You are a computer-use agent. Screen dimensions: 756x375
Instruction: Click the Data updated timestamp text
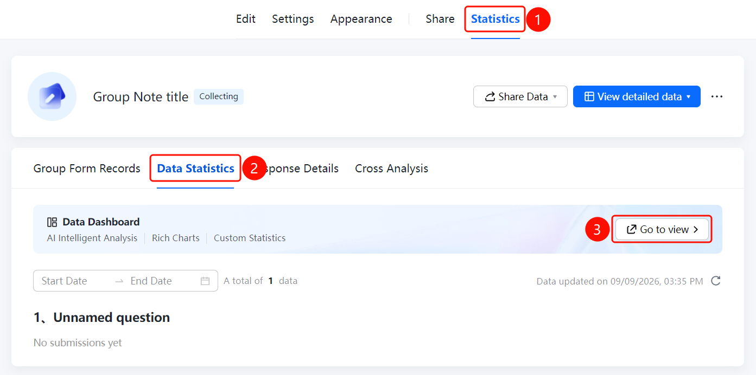coord(620,281)
